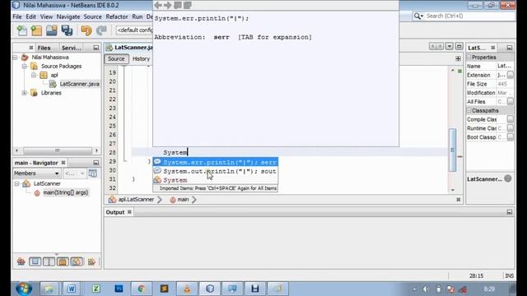Toggle Show Inherited Members in Navigator

[x=21, y=261]
